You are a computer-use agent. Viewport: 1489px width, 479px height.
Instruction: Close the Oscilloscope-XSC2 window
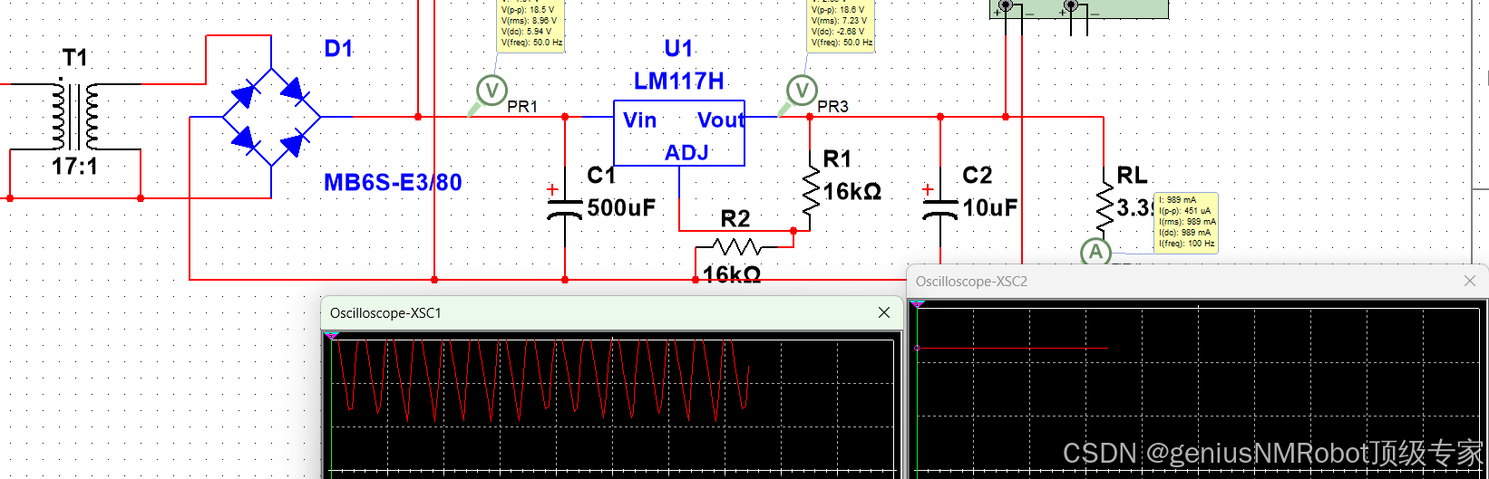(1470, 281)
